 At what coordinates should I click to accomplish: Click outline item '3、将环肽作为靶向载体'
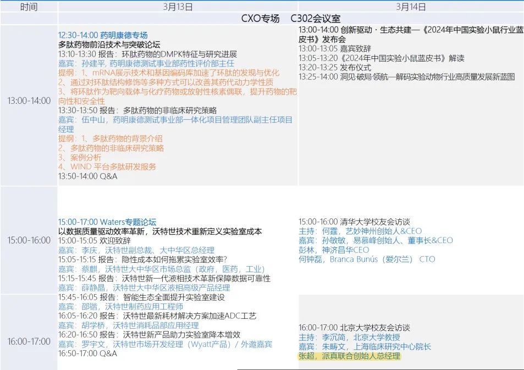point(178,91)
